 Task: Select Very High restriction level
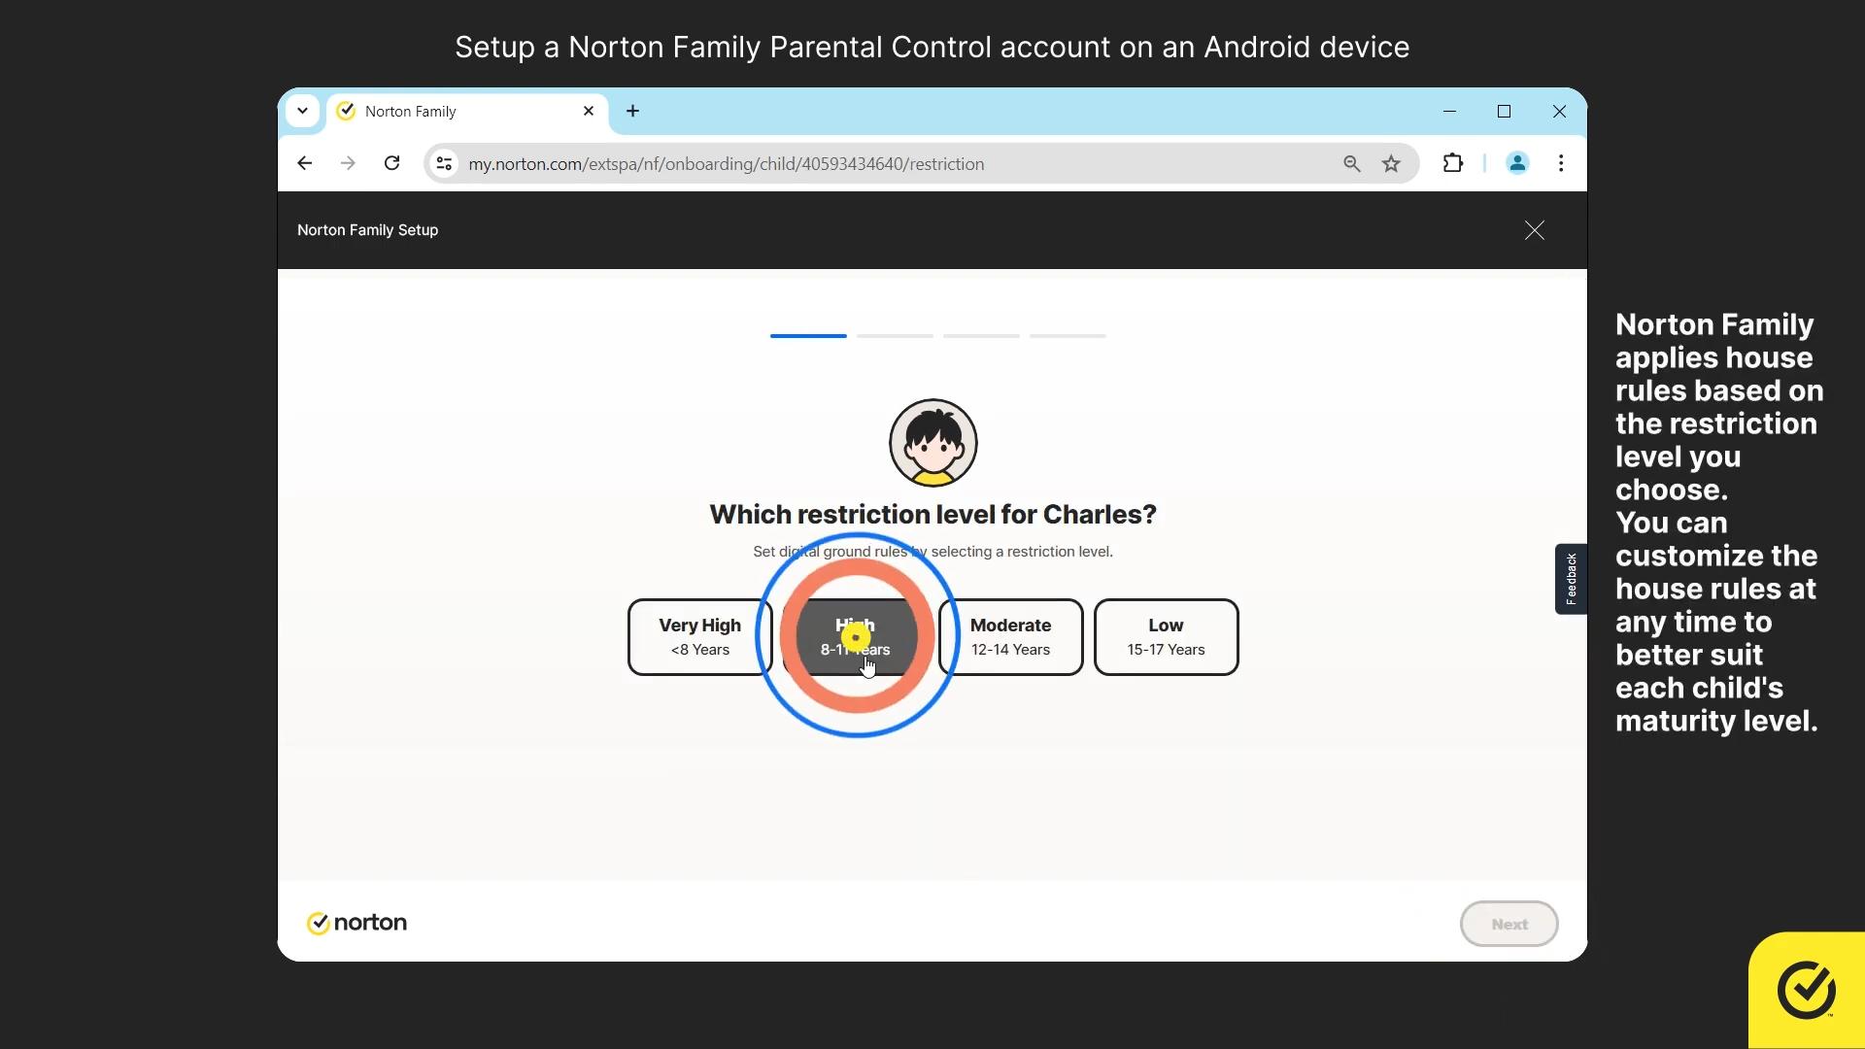699,637
